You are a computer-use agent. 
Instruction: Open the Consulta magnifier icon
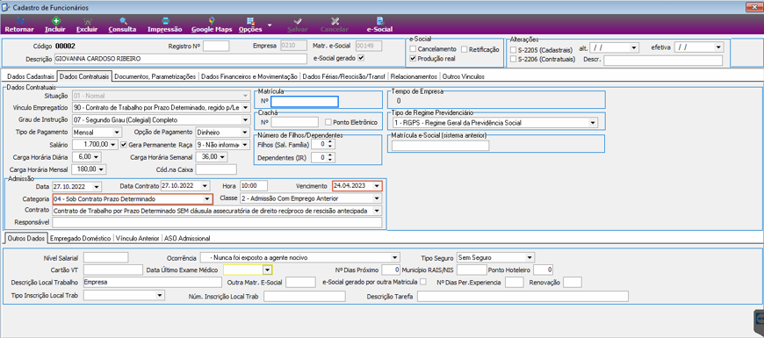(x=123, y=21)
